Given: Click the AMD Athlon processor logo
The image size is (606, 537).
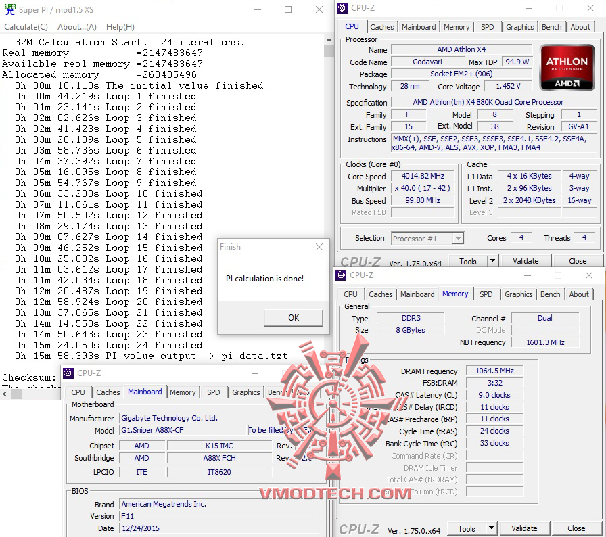Looking at the screenshot, I should pos(567,68).
